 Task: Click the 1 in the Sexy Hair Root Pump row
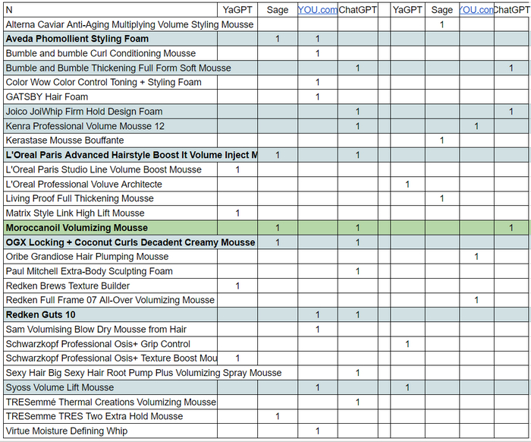click(x=357, y=373)
